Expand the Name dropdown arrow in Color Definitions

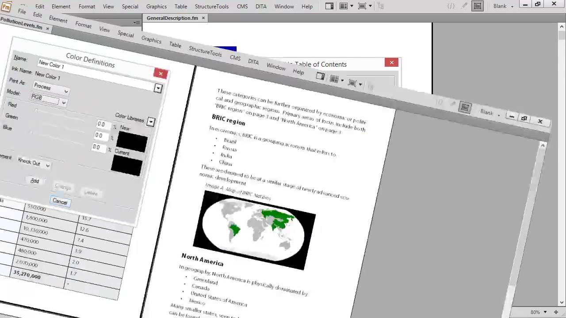pos(158,88)
